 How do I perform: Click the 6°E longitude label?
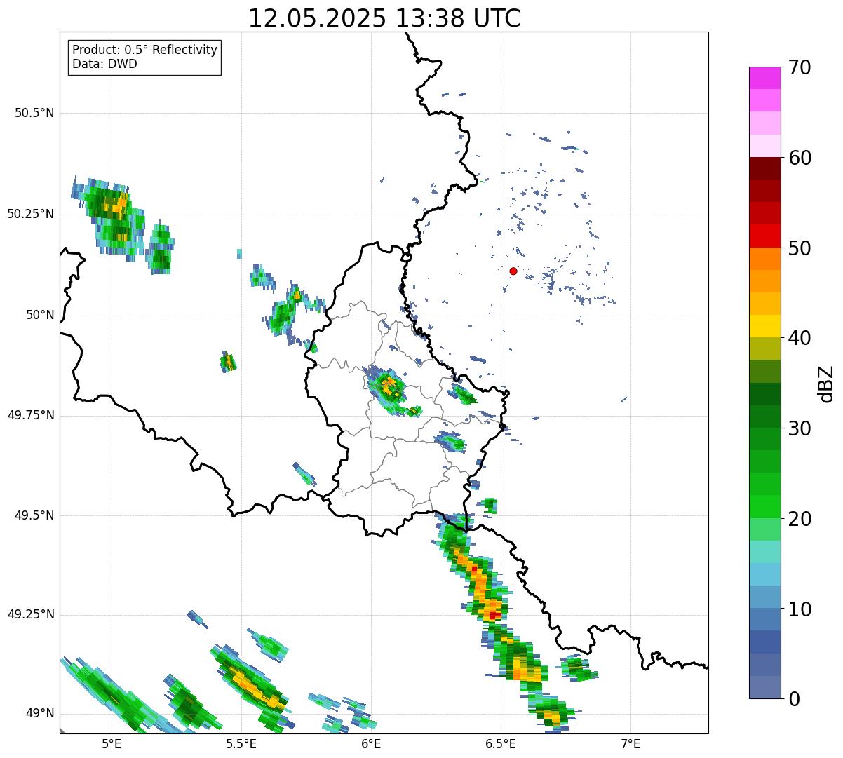[372, 743]
